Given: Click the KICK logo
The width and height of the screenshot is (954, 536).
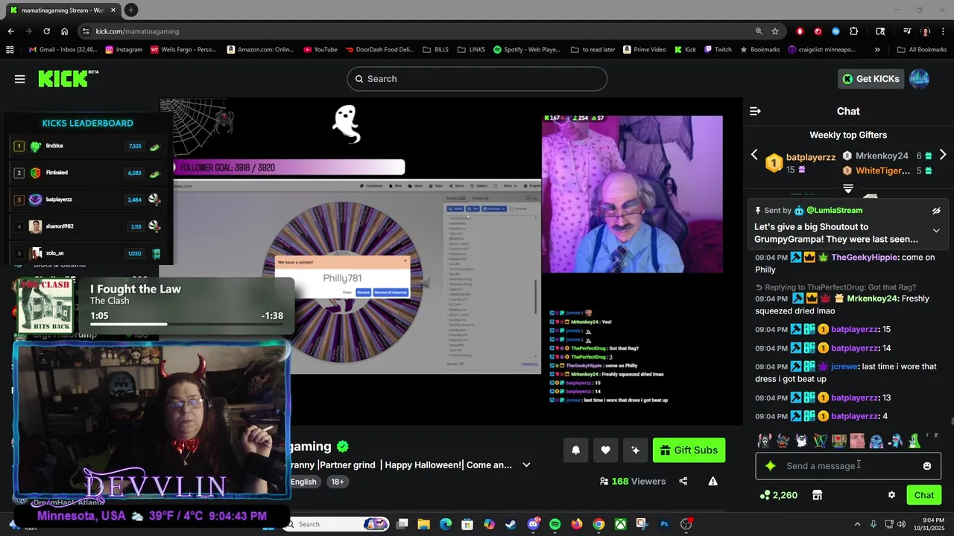Looking at the screenshot, I should click(68, 78).
